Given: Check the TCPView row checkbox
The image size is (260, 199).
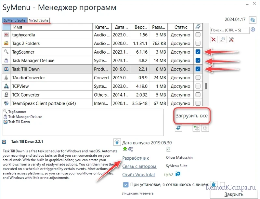Looking at the screenshot, I should pos(198,86).
